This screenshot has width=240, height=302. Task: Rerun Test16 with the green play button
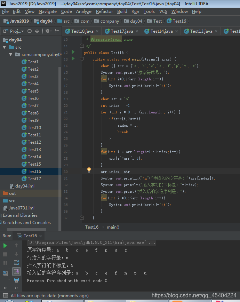point(5,246)
